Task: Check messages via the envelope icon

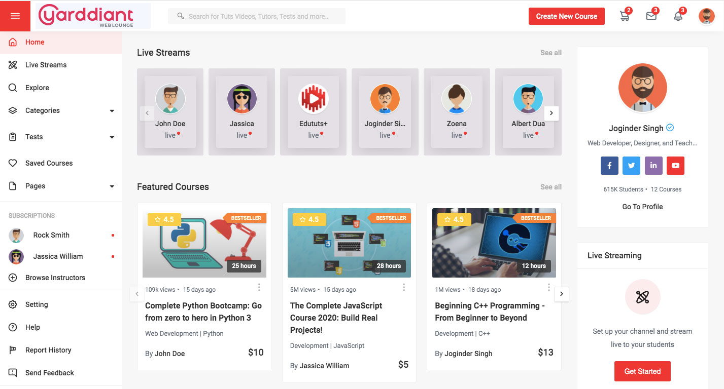Action: pyautogui.click(x=651, y=16)
